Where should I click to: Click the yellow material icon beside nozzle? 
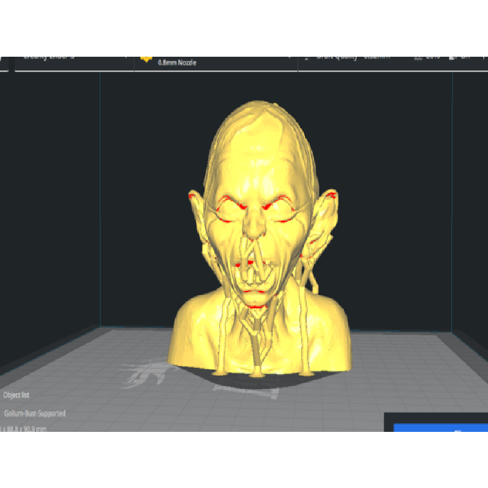[146, 59]
